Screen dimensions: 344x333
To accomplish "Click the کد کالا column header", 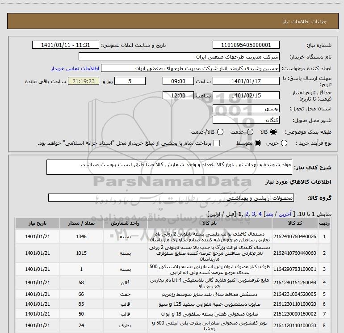I will pyautogui.click(x=295, y=223).
